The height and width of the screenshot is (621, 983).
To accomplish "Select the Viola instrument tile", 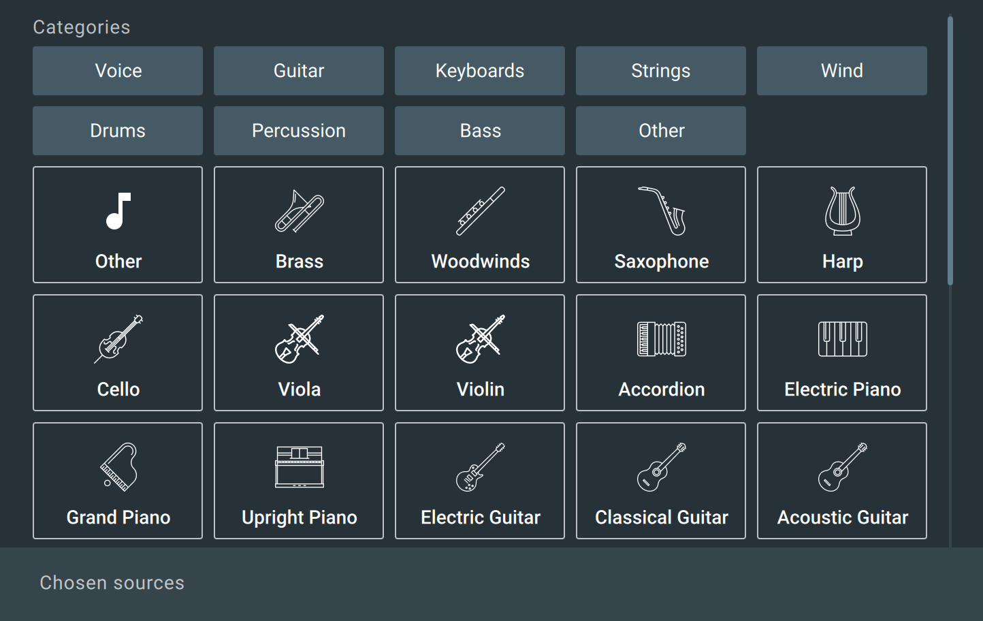I will [x=299, y=353].
